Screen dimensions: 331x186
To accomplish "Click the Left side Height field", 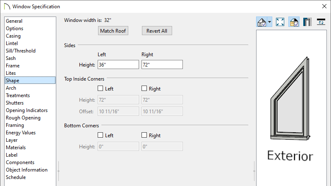I will click(x=118, y=64).
